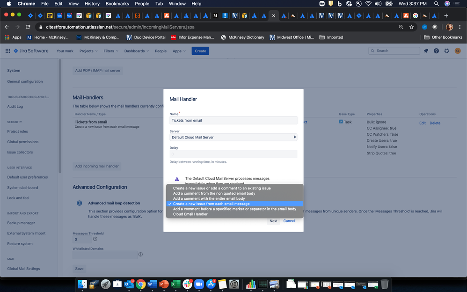This screenshot has height=292, width=467.
Task: Go back using Chrome's back arrow
Action: point(7,27)
